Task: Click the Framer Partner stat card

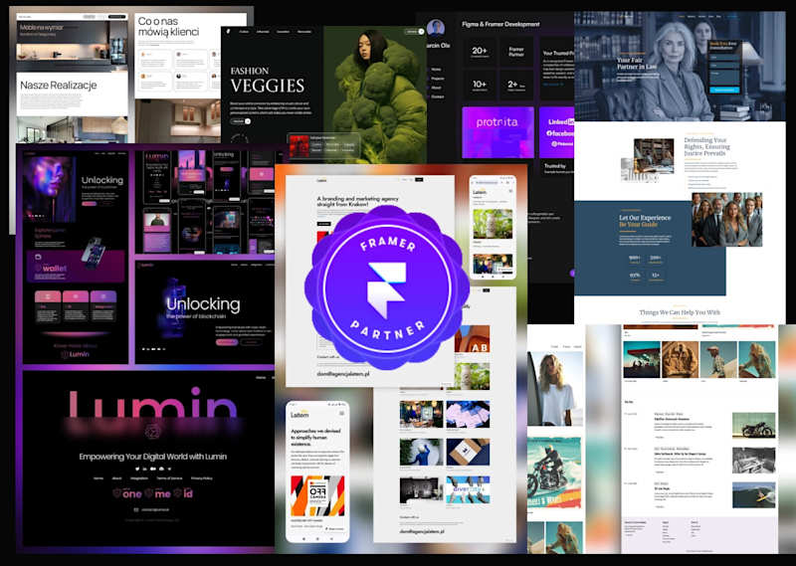Action: pos(515,52)
